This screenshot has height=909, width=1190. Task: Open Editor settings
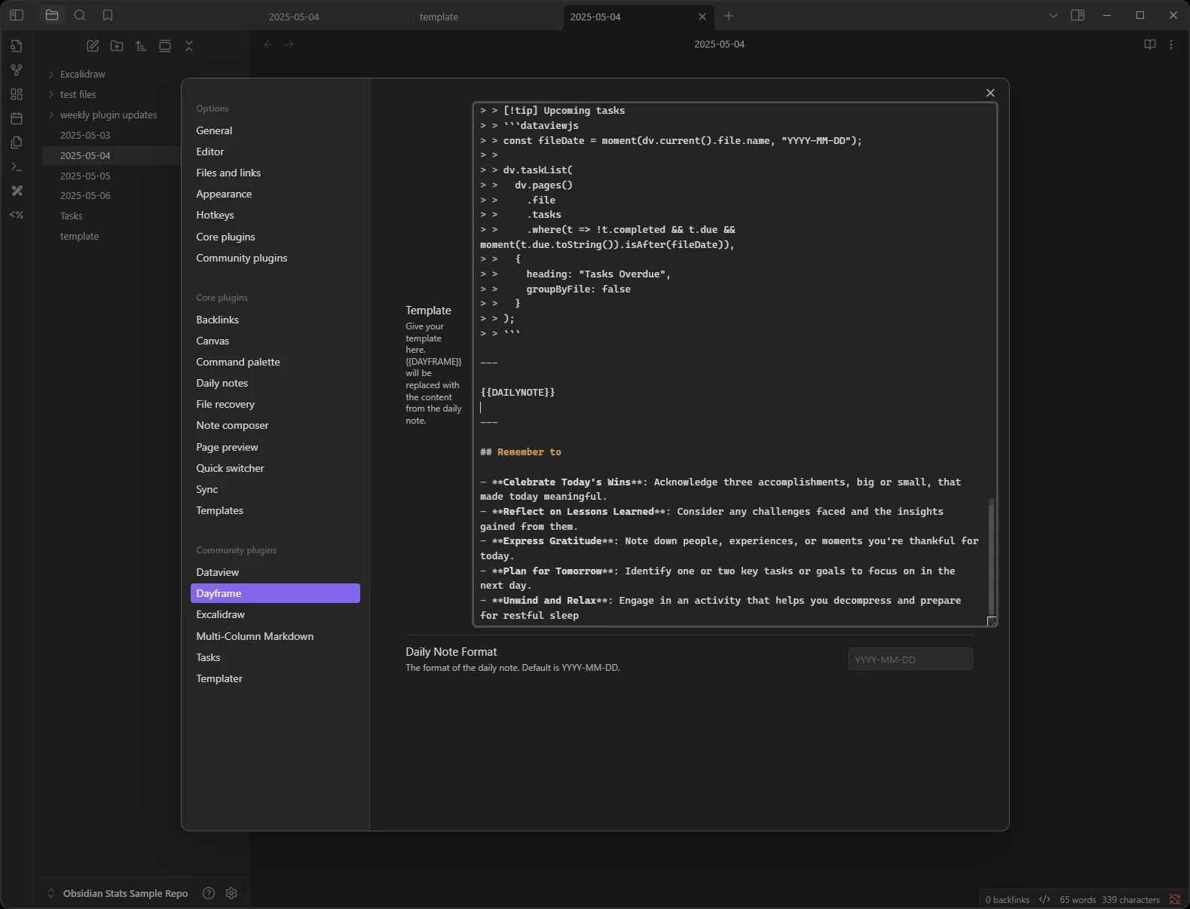point(275,151)
